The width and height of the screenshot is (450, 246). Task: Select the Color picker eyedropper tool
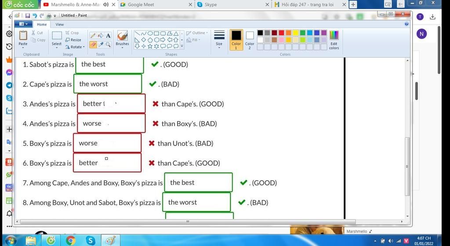(101, 44)
